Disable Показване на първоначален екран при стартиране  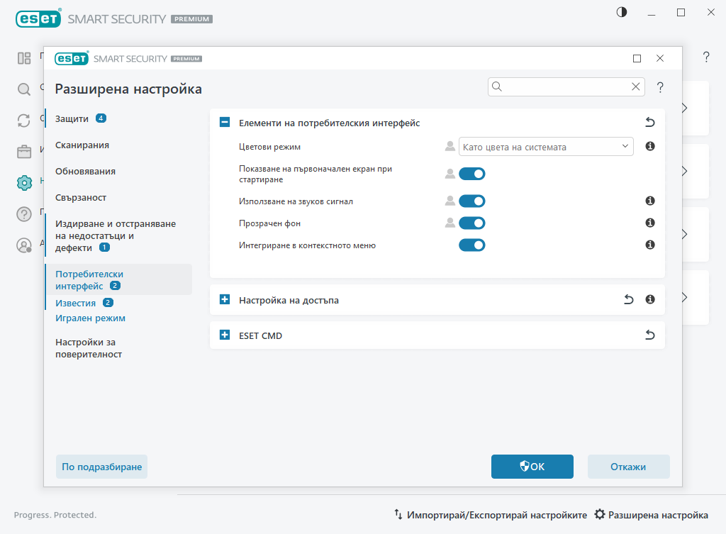[472, 173]
